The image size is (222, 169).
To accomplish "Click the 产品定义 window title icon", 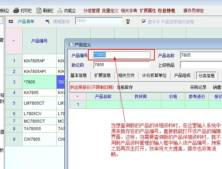I will point(70,45).
